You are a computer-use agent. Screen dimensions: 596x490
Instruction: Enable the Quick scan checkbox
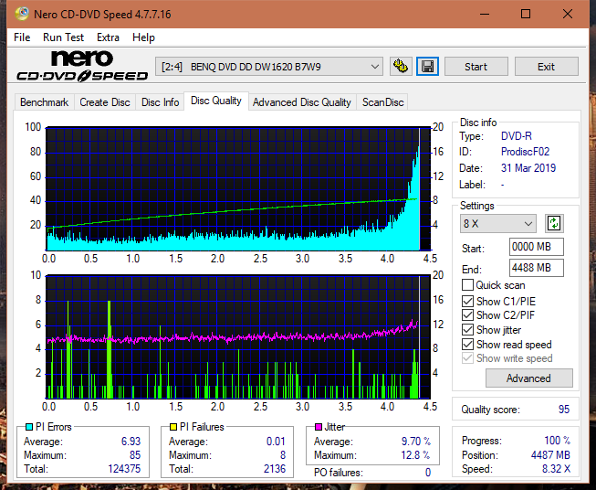coord(467,285)
